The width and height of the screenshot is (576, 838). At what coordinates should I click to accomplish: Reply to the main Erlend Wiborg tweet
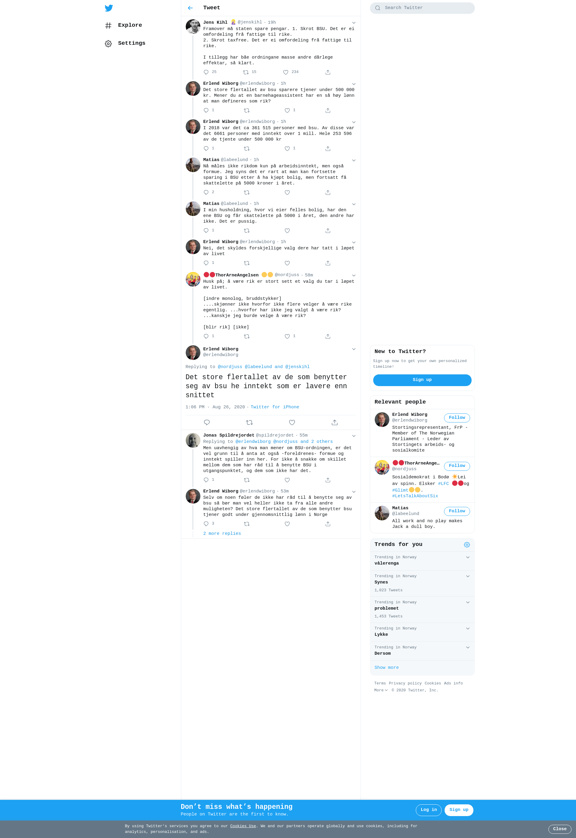[x=207, y=422]
